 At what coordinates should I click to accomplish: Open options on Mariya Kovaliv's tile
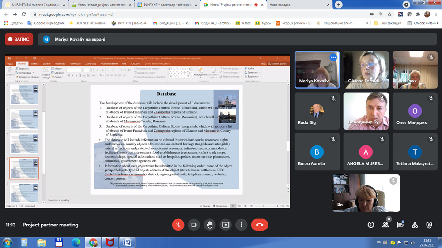click(x=333, y=58)
